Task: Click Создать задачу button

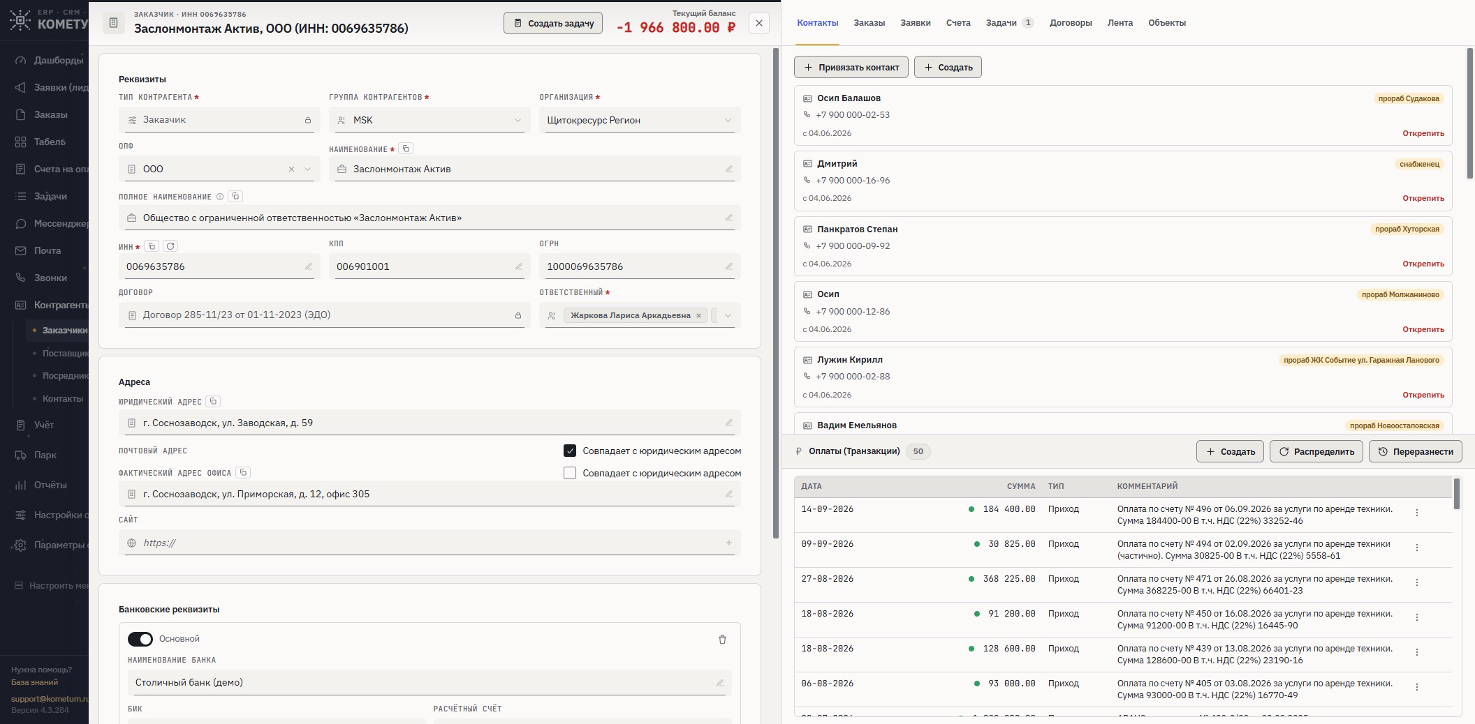Action: pyautogui.click(x=553, y=23)
